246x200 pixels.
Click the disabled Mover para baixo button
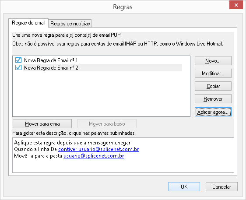click(x=107, y=124)
